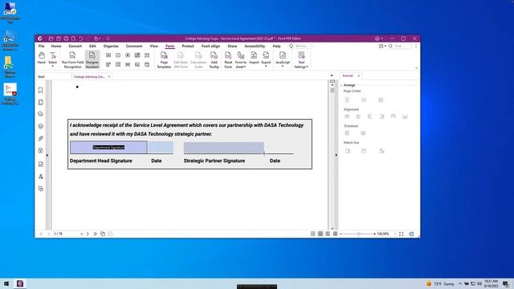514x289 pixels.
Task: Switch to the Home tab
Action: [x=56, y=47]
